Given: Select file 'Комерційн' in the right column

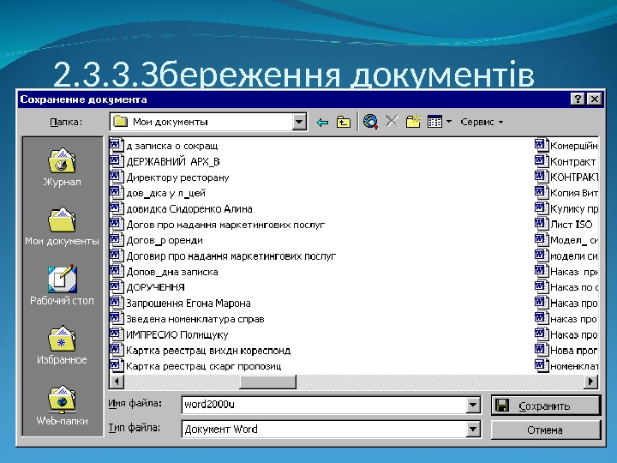Looking at the screenshot, I should [x=573, y=146].
